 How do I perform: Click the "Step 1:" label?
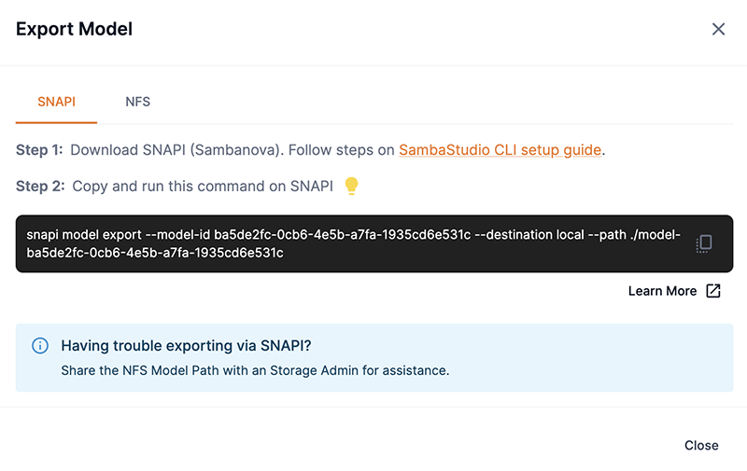39,149
